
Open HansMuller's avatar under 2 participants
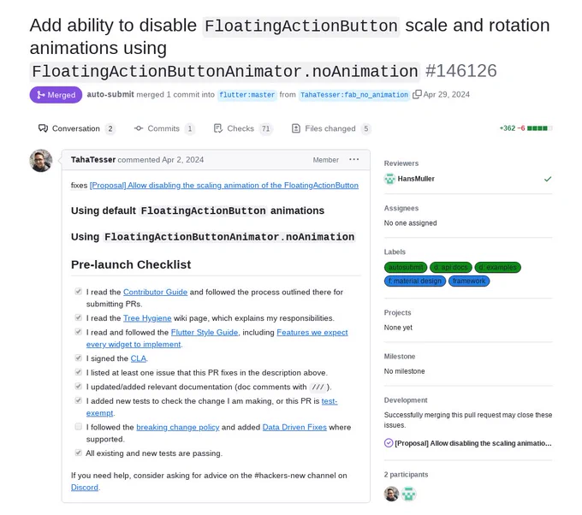click(408, 494)
